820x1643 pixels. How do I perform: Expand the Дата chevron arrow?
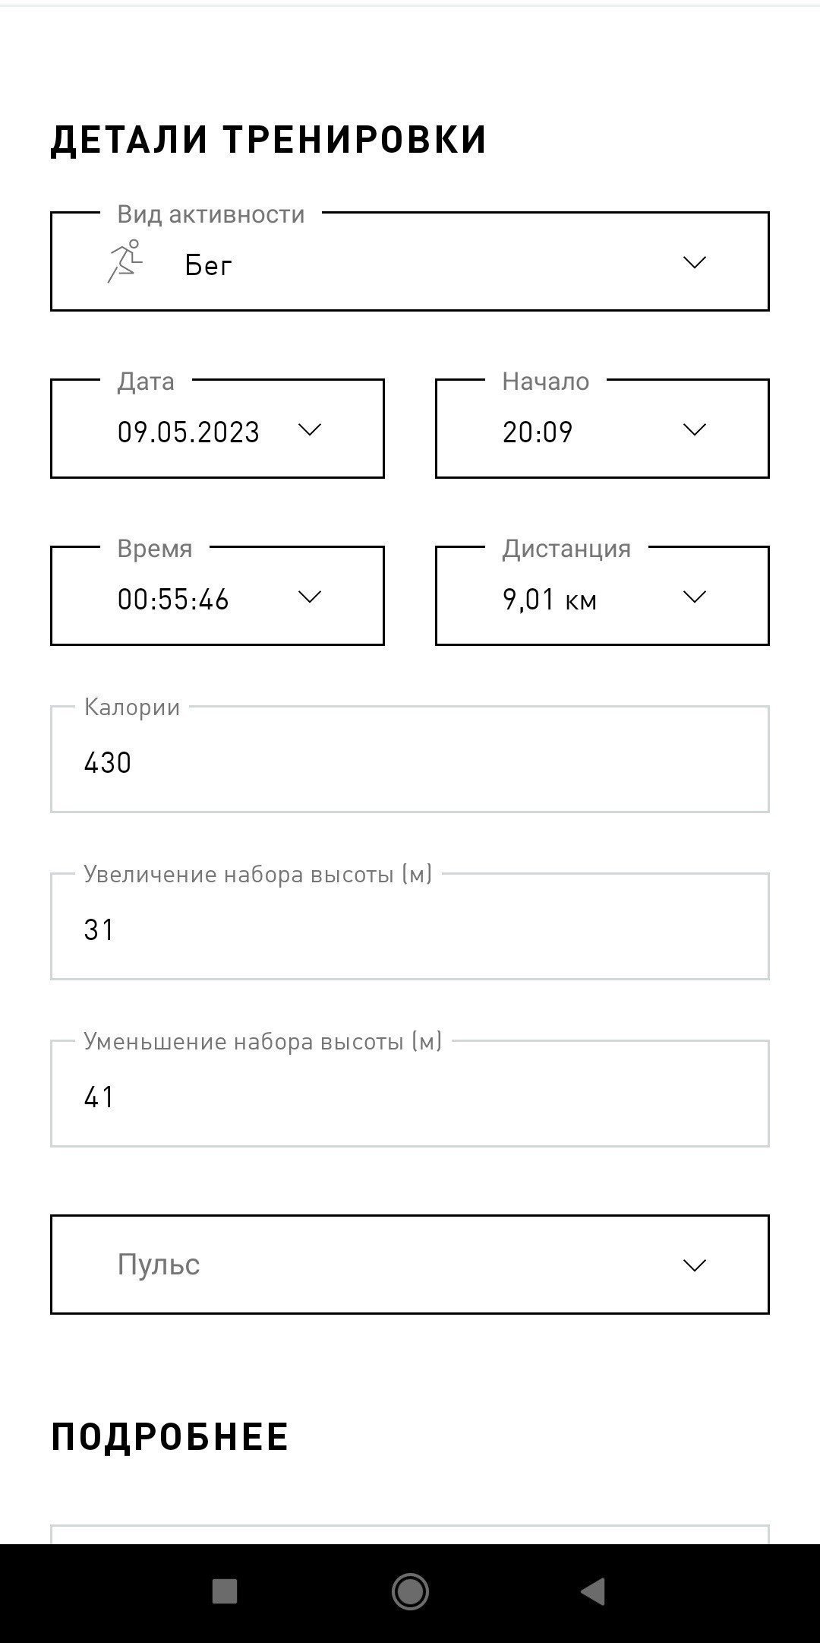(x=310, y=429)
